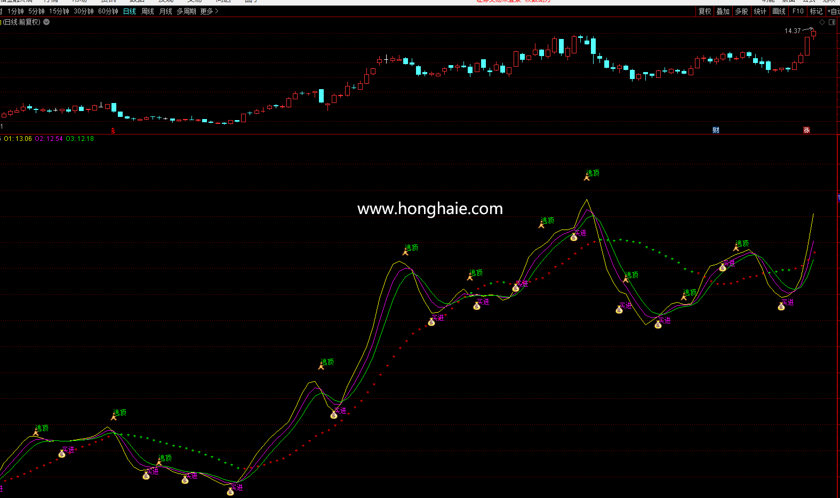Open the F10 company info
The image size is (840, 498).
coord(798,11)
